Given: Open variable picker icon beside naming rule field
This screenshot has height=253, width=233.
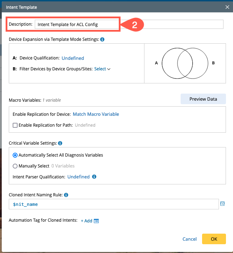Looking at the screenshot, I should 222,204.
